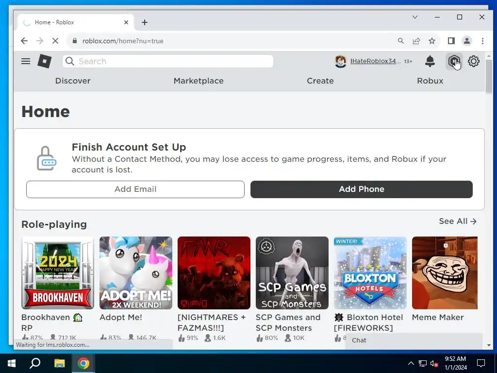
Task: Open File Explorer from the taskbar
Action: pyautogui.click(x=59, y=363)
